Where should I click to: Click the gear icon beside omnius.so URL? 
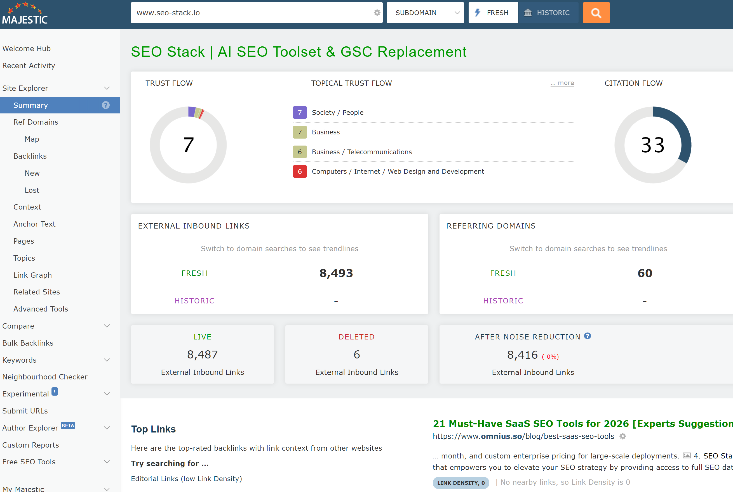[x=622, y=436]
